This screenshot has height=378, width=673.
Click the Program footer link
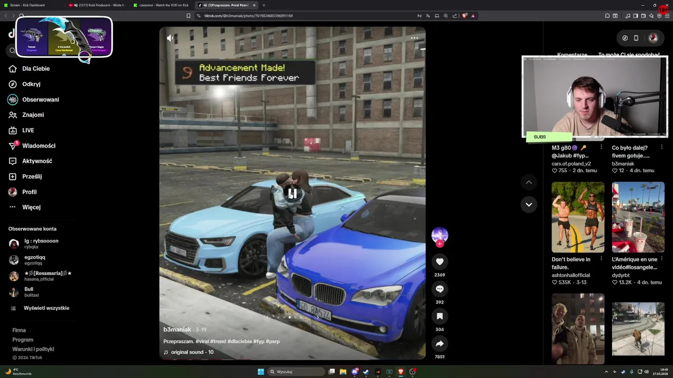(23, 340)
